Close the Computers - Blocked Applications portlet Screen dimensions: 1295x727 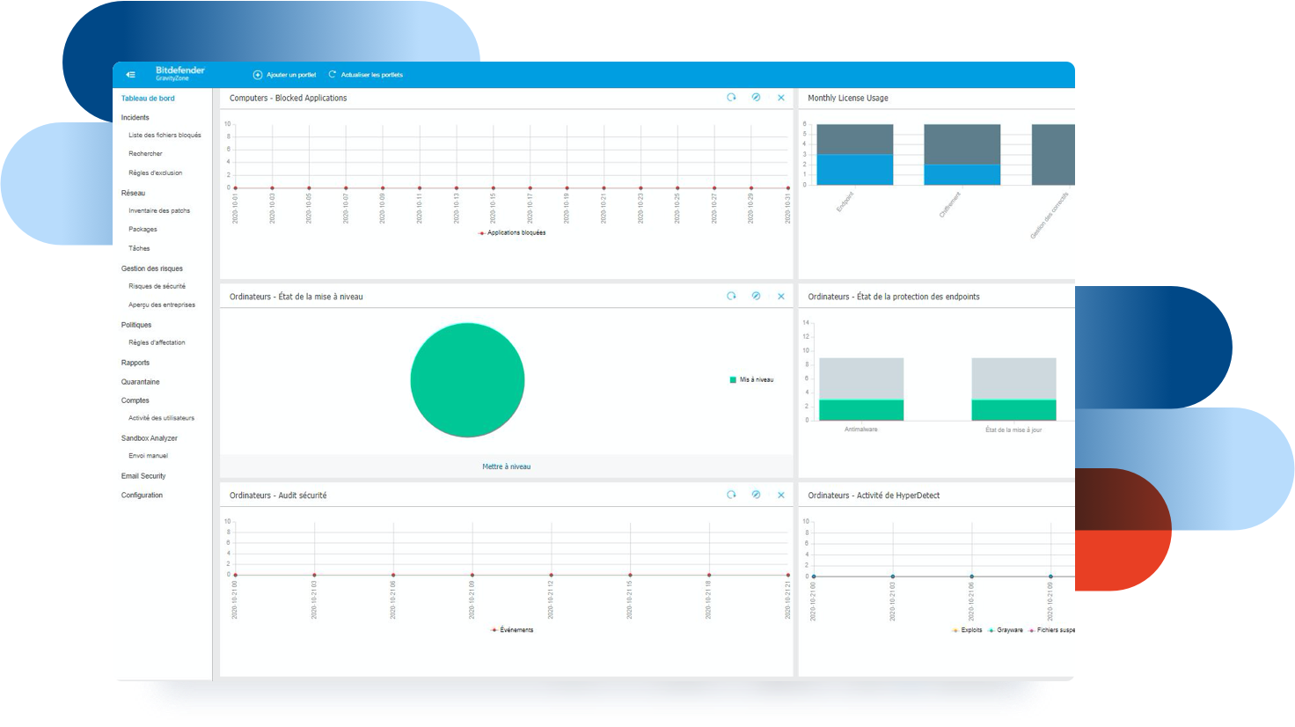coord(781,98)
